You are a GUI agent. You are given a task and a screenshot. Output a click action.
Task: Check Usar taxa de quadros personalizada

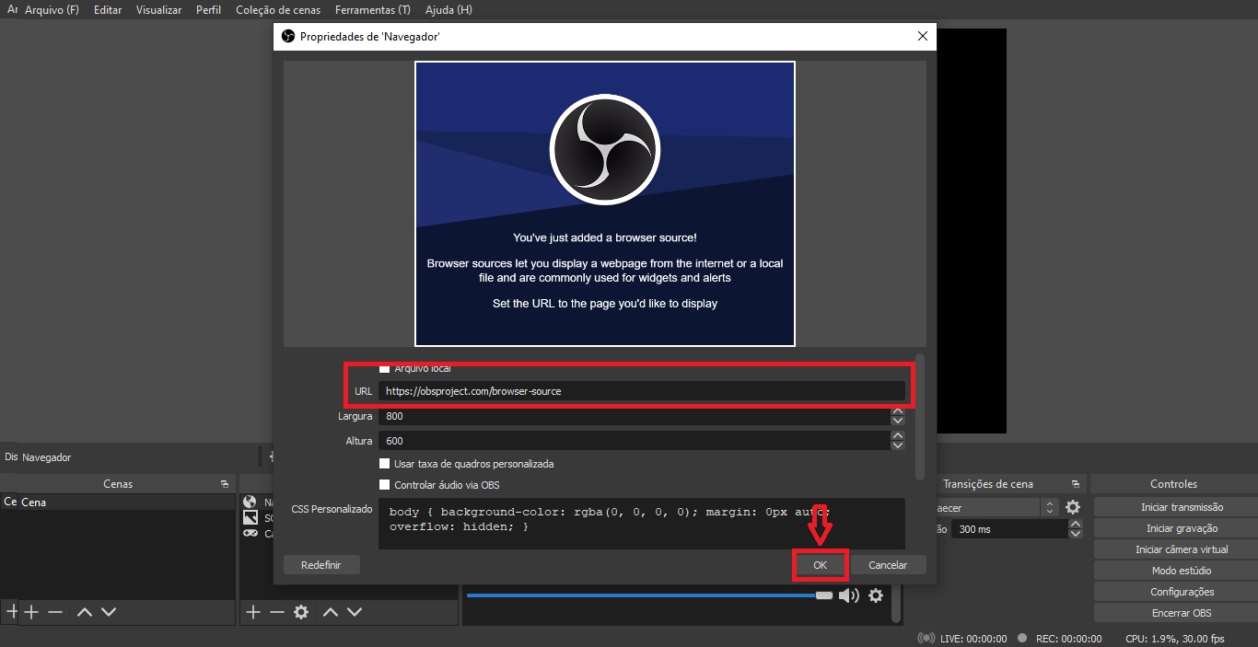385,464
